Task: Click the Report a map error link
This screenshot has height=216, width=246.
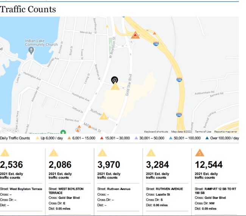Action: click(x=226, y=132)
